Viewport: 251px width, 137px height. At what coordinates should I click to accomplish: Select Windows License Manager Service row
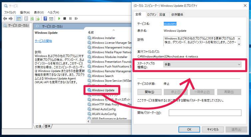(109, 43)
